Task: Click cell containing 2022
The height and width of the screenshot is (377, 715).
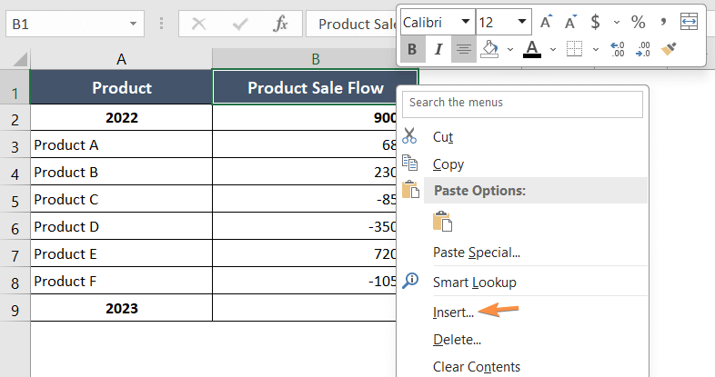Action: (121, 117)
